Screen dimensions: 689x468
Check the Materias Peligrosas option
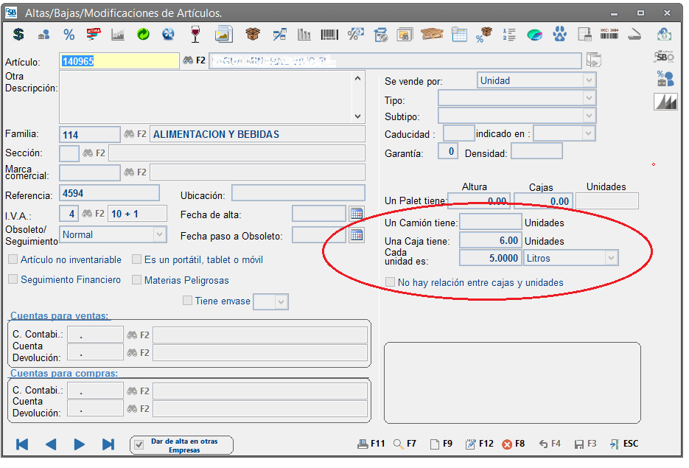click(137, 280)
